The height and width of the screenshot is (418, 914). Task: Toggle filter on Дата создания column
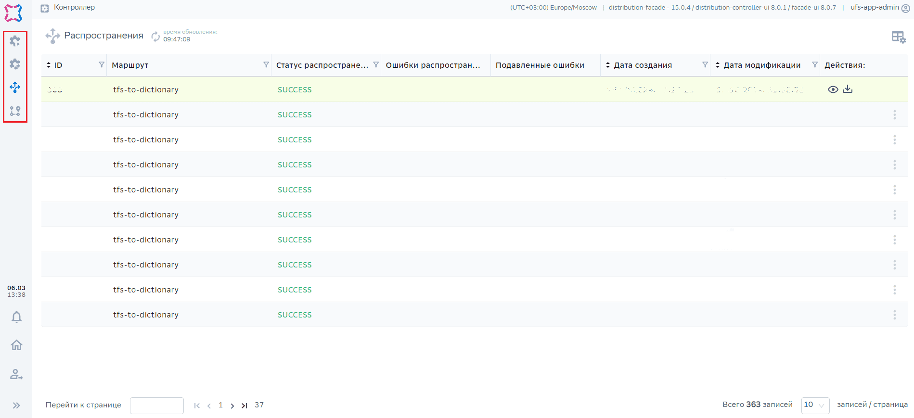(705, 65)
